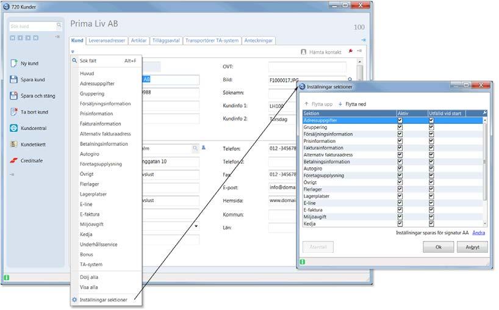
Task: Click the red pin icon beside Hämta kontakt
Action: click(x=351, y=51)
